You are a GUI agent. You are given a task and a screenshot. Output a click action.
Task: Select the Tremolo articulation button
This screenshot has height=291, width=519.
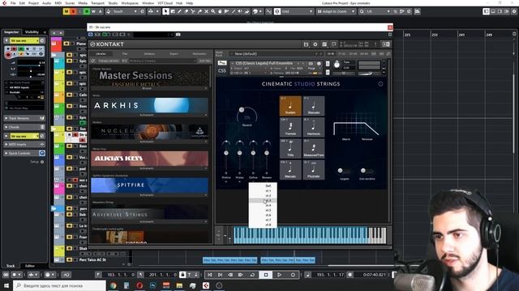290,127
